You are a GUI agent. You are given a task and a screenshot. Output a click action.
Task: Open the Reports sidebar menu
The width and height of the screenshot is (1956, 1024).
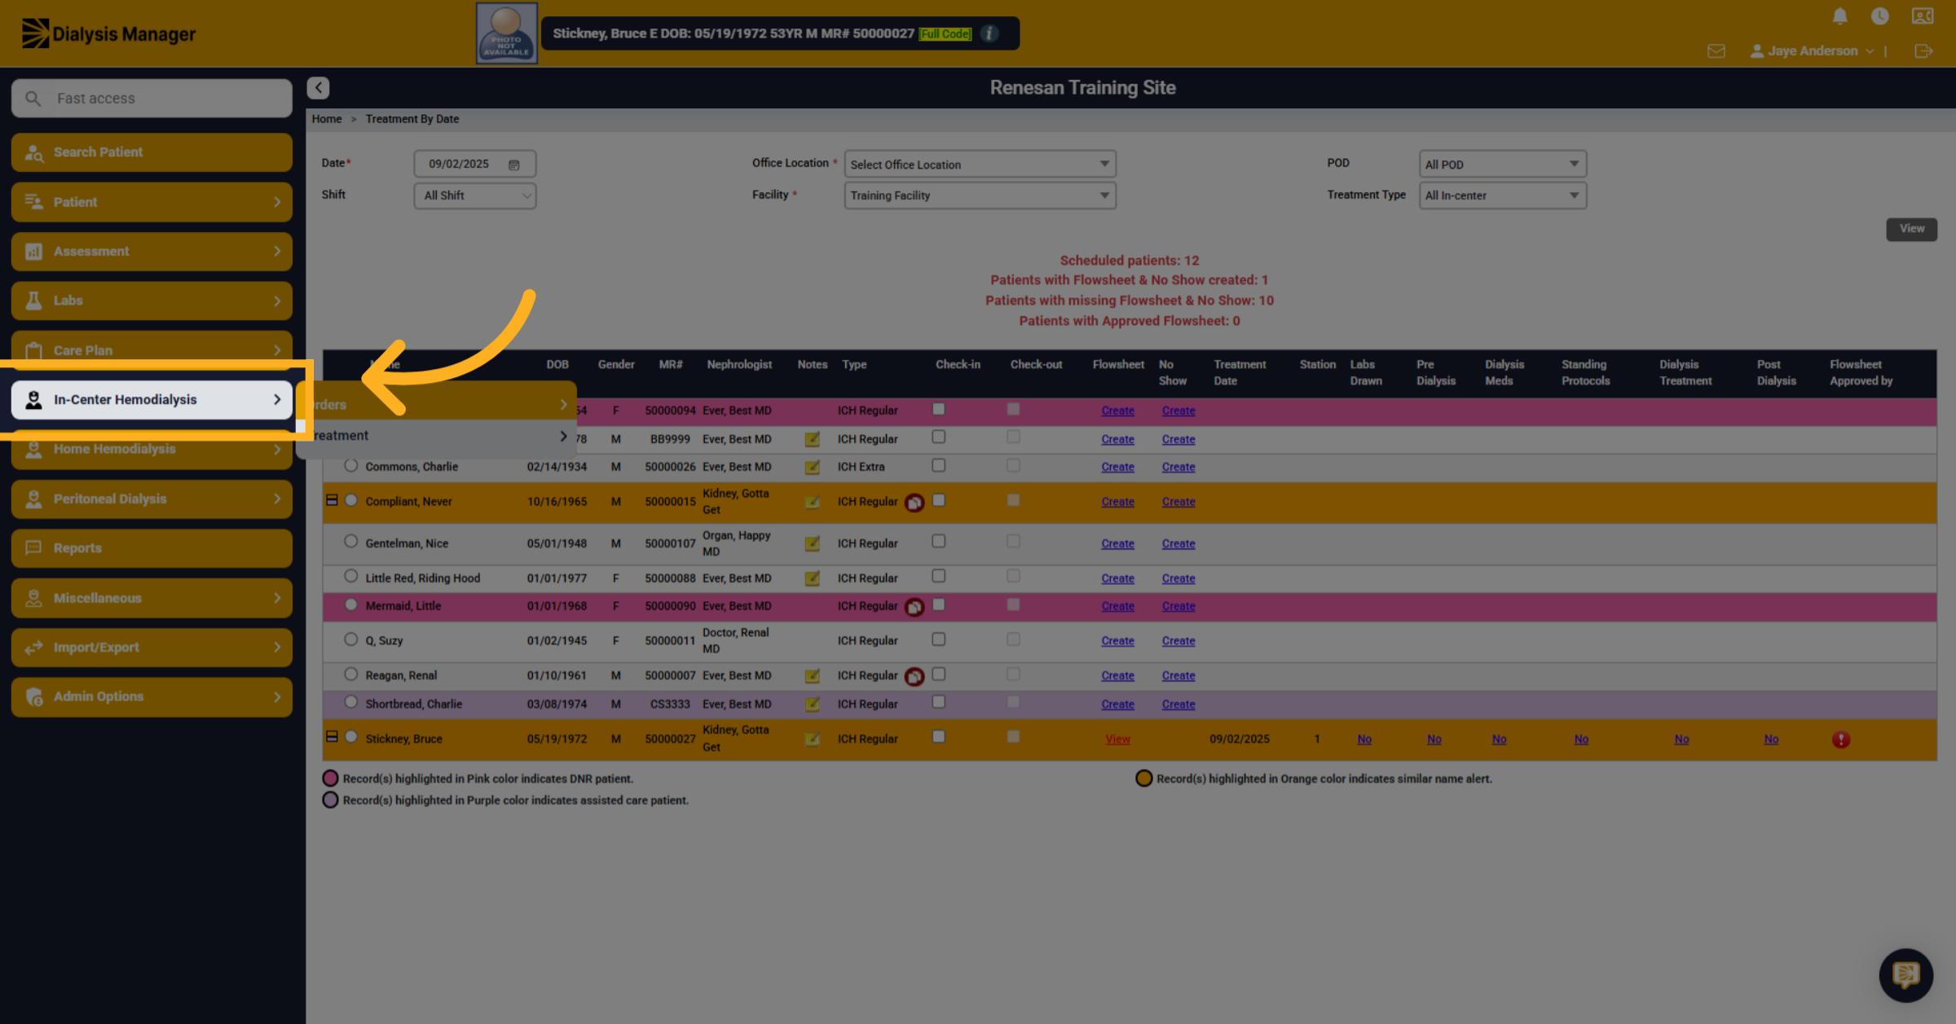(152, 548)
